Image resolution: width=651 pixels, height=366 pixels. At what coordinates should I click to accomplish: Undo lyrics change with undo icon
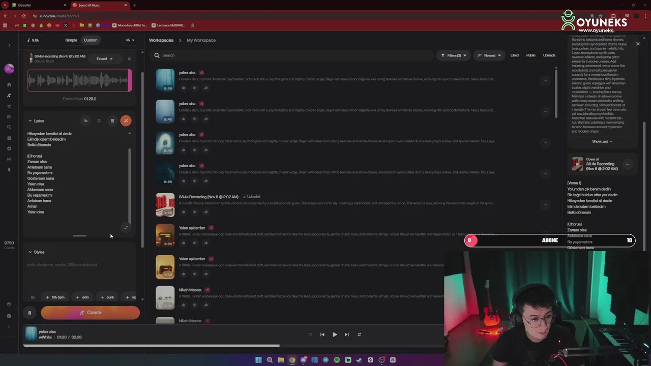pyautogui.click(x=85, y=120)
